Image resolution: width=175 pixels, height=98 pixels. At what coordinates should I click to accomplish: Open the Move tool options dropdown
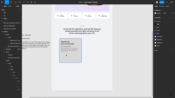coord(8,2)
